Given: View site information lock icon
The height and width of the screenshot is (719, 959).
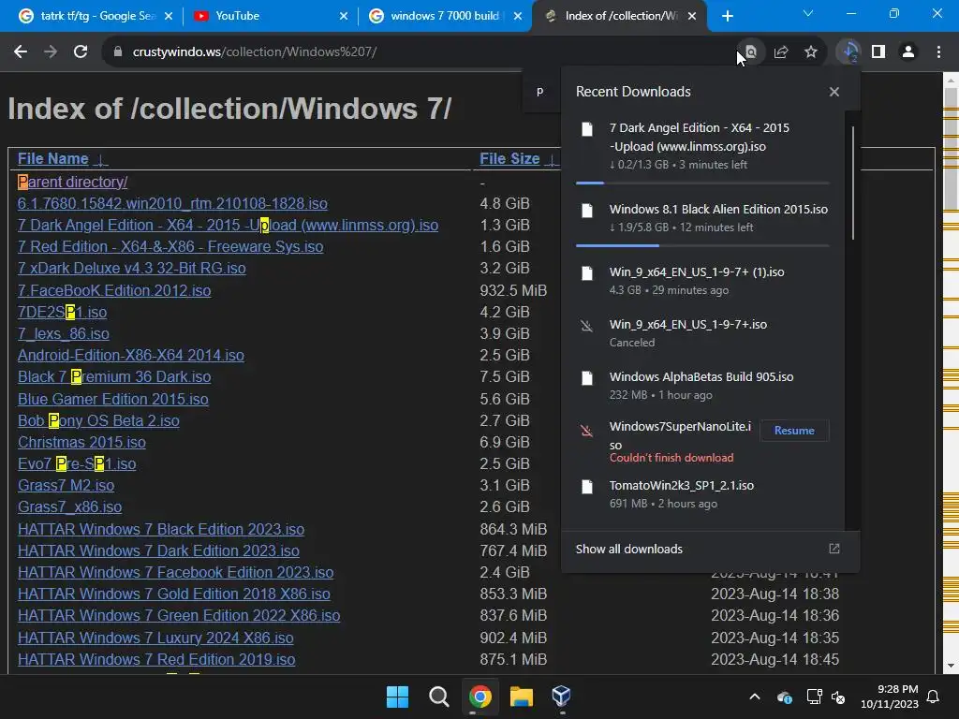Looking at the screenshot, I should pyautogui.click(x=118, y=52).
